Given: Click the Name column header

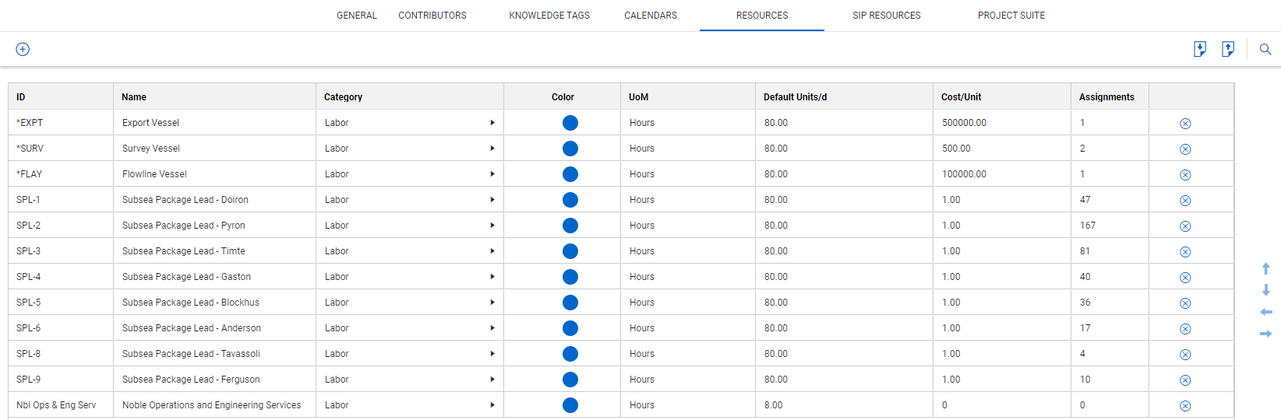Looking at the screenshot, I should pyautogui.click(x=134, y=97).
